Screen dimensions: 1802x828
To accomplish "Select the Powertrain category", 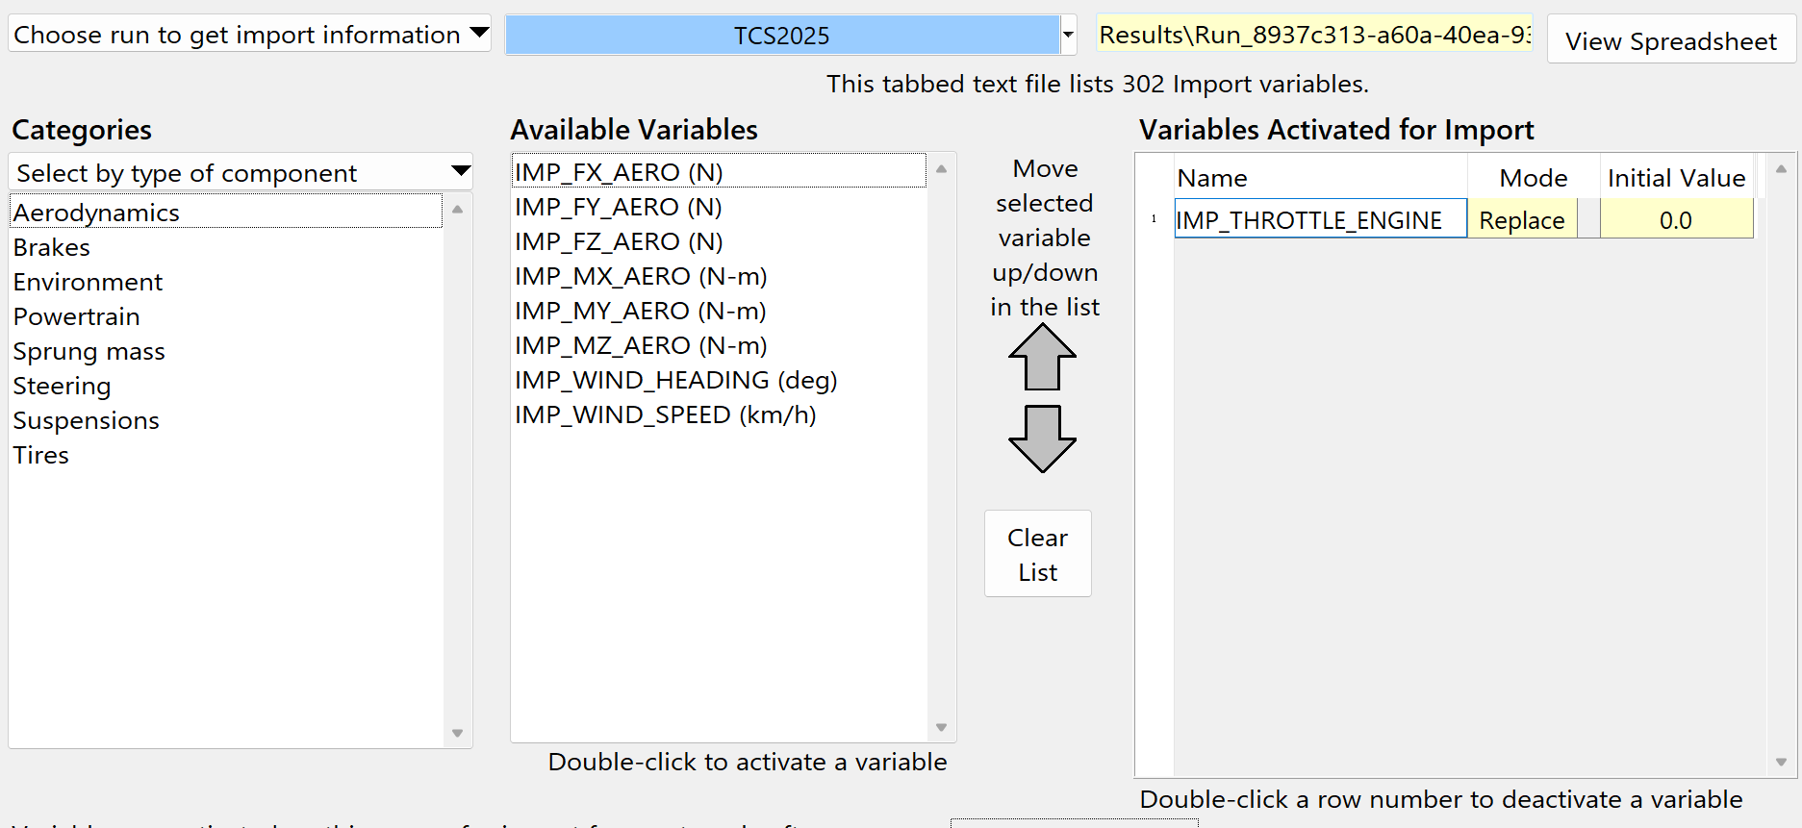I will (x=77, y=316).
